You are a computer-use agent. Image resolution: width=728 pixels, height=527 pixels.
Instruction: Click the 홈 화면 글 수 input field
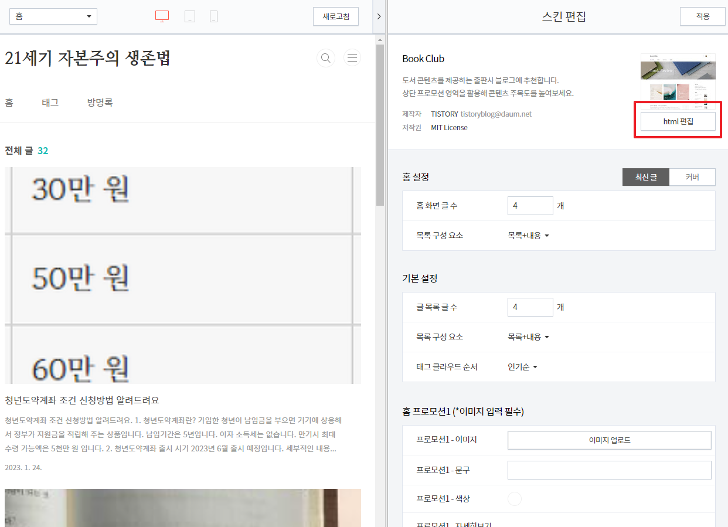[530, 206]
